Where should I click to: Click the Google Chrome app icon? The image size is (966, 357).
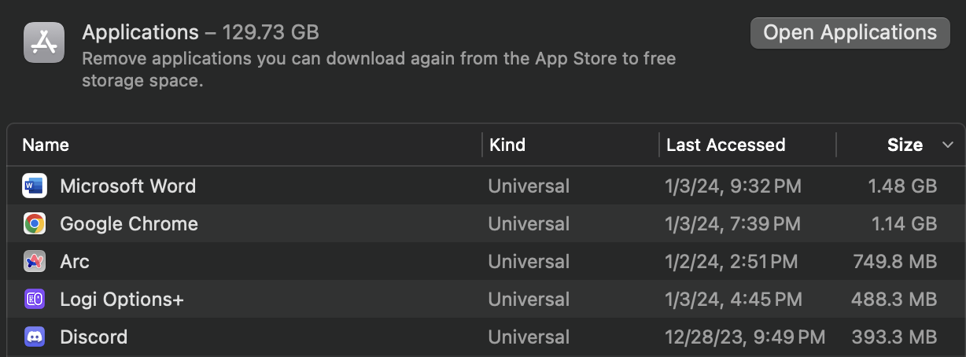pos(35,224)
